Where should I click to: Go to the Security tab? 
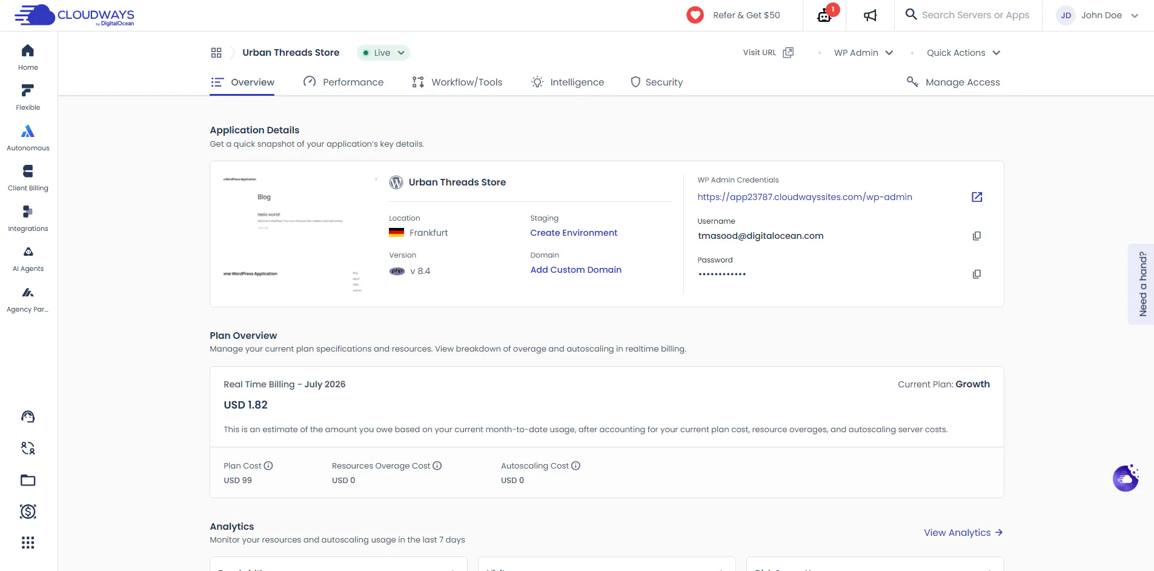coord(657,82)
